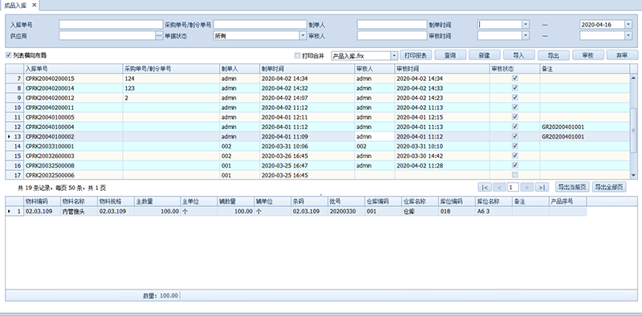Click the 审核 button

pos(587,55)
